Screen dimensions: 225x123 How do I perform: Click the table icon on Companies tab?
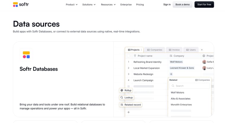pos(148,50)
